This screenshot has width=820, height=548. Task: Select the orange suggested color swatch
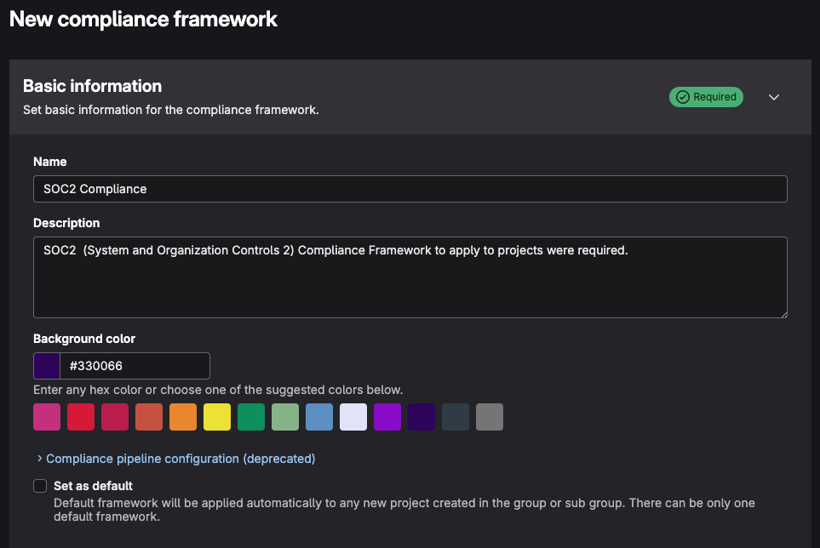pyautogui.click(x=183, y=417)
